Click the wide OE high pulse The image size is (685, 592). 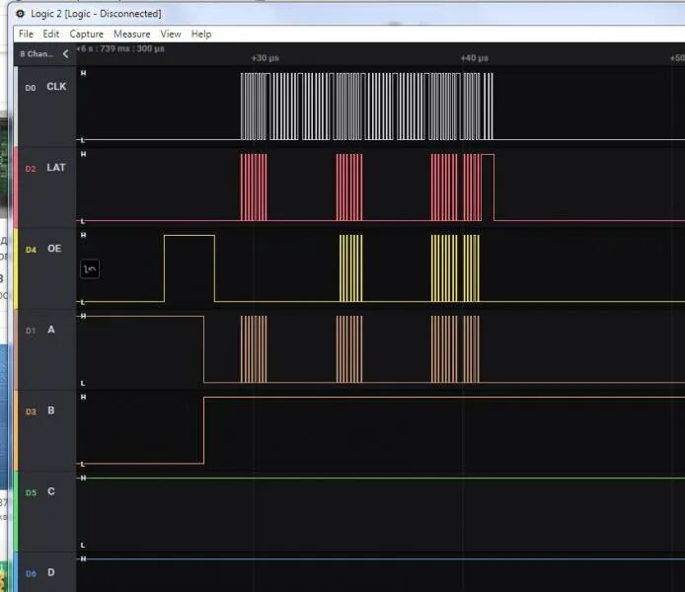click(x=190, y=268)
